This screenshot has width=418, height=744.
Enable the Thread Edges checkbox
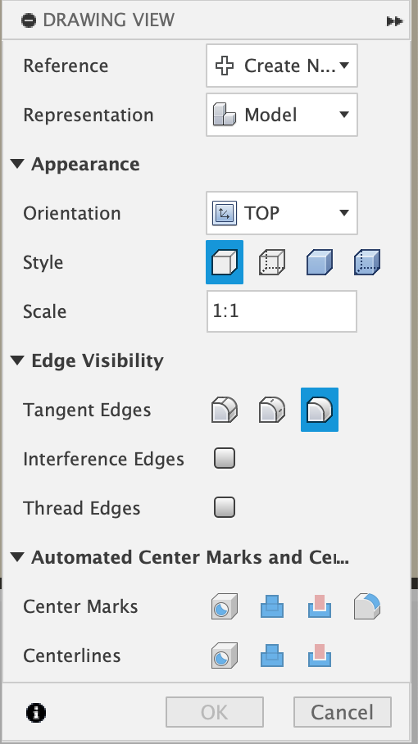225,508
